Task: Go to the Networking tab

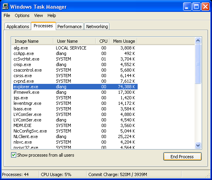Action: click(97, 27)
